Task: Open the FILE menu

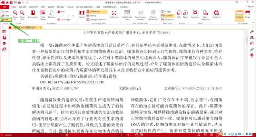Action: pyautogui.click(x=4, y=7)
